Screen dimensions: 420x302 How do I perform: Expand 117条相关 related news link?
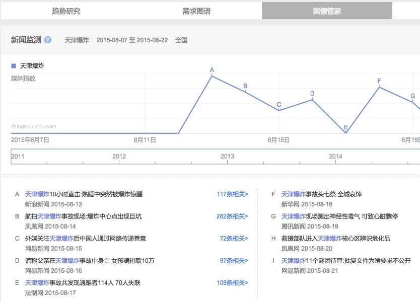click(232, 194)
